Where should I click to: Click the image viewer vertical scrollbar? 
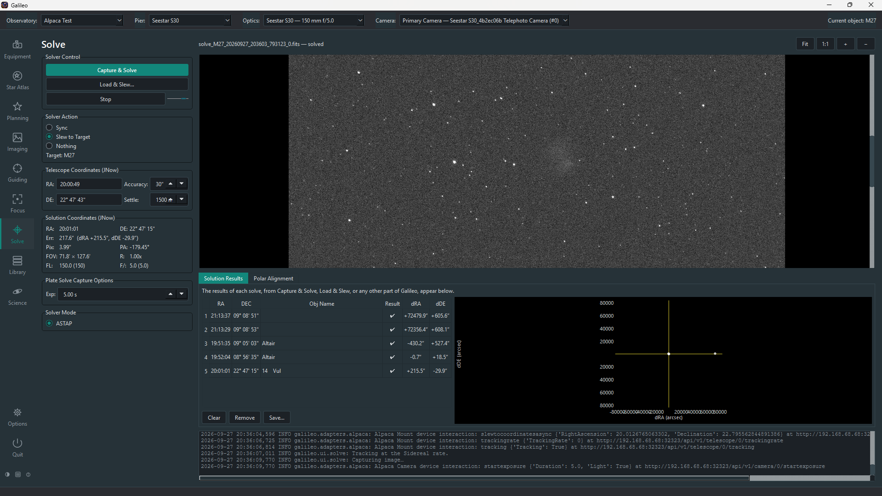pos(872,161)
